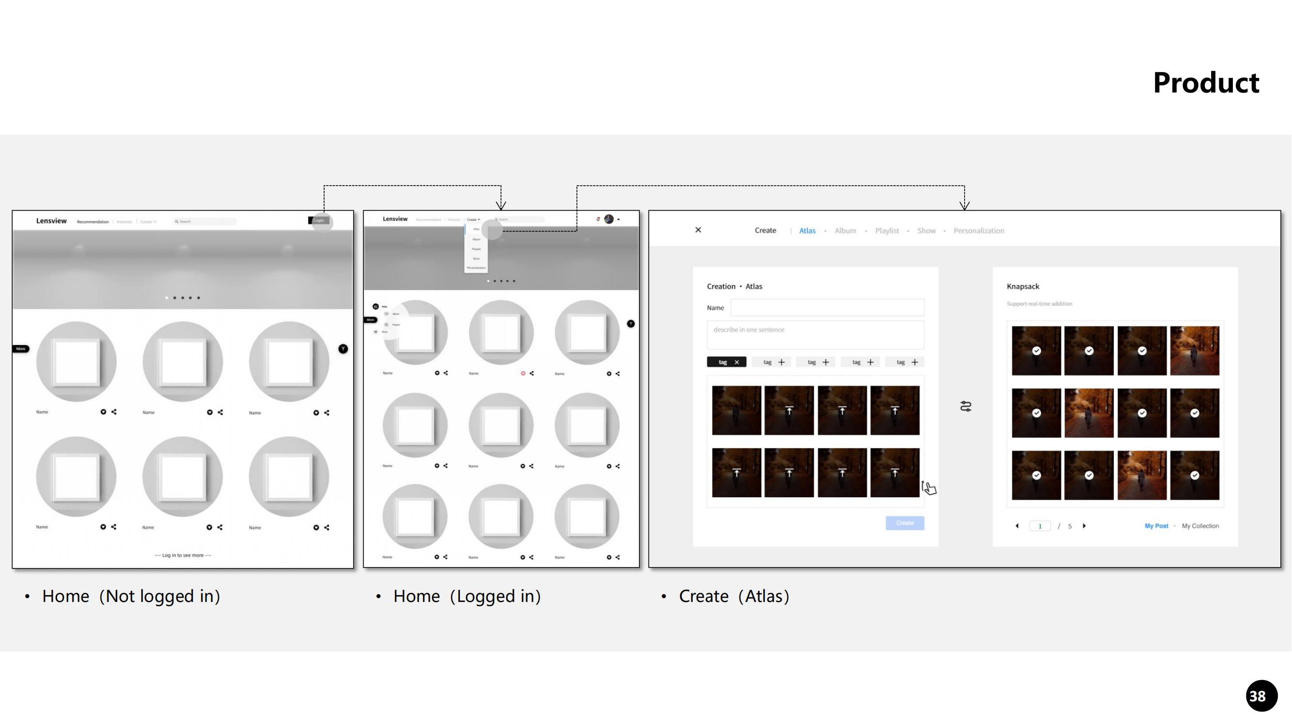Switch to the Album tab in the Create dialog
Image resolution: width=1292 pixels, height=727 pixels.
846,230
